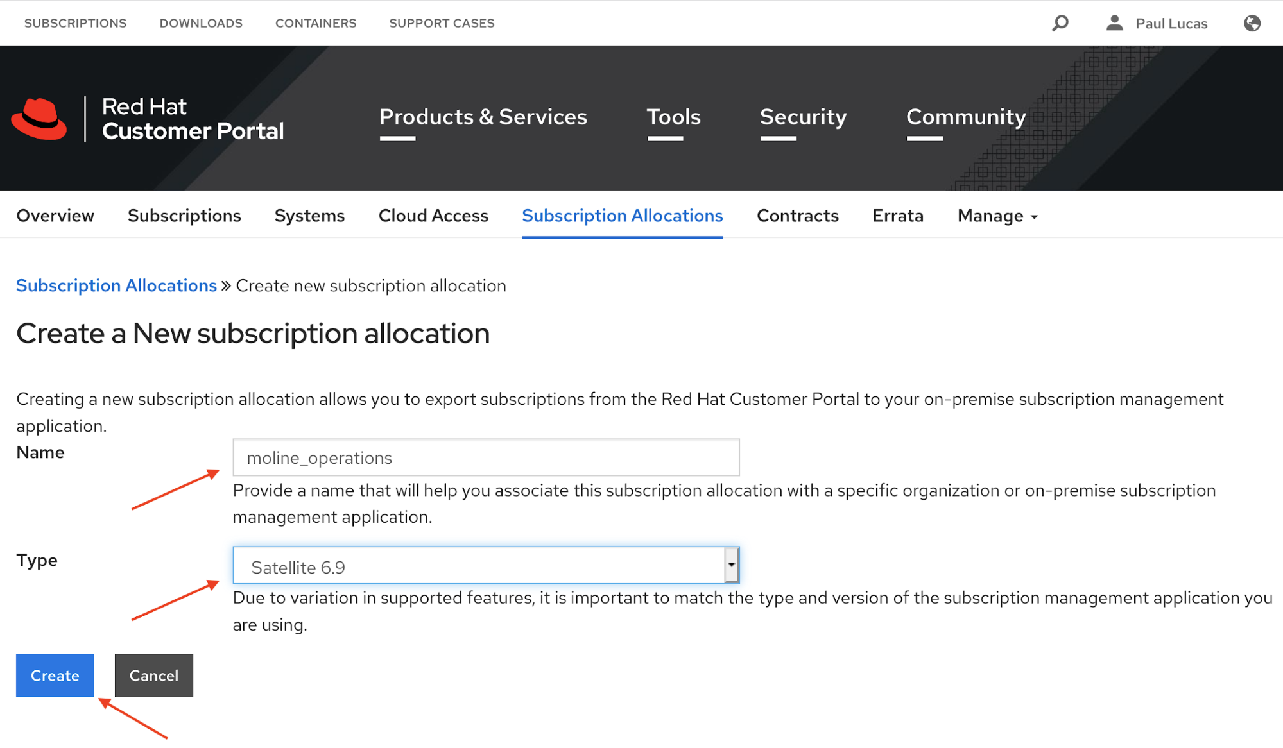Open the Contracts tab
The image size is (1283, 748).
pos(797,216)
